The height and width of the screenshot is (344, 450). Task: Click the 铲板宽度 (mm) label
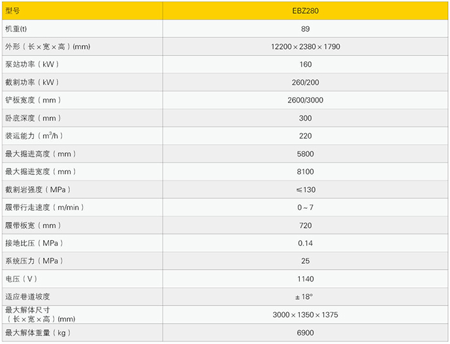tap(32, 101)
